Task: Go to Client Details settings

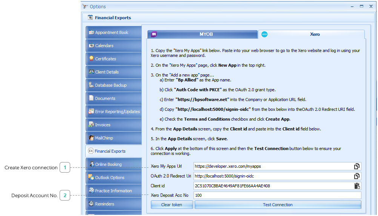Action: pos(114,72)
